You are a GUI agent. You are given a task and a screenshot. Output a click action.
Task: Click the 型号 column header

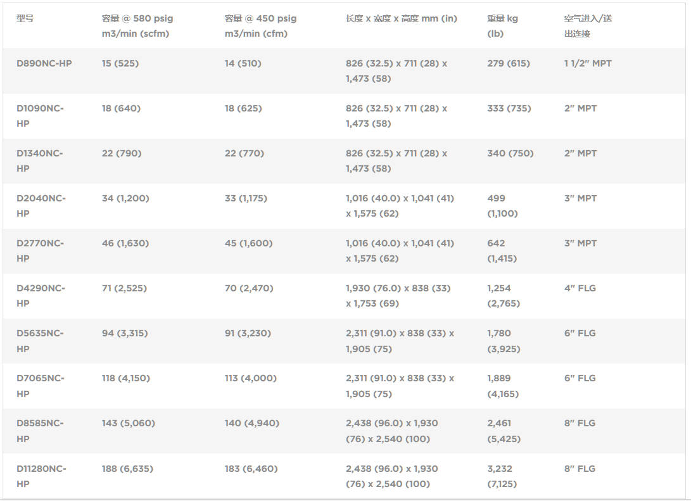click(x=25, y=18)
